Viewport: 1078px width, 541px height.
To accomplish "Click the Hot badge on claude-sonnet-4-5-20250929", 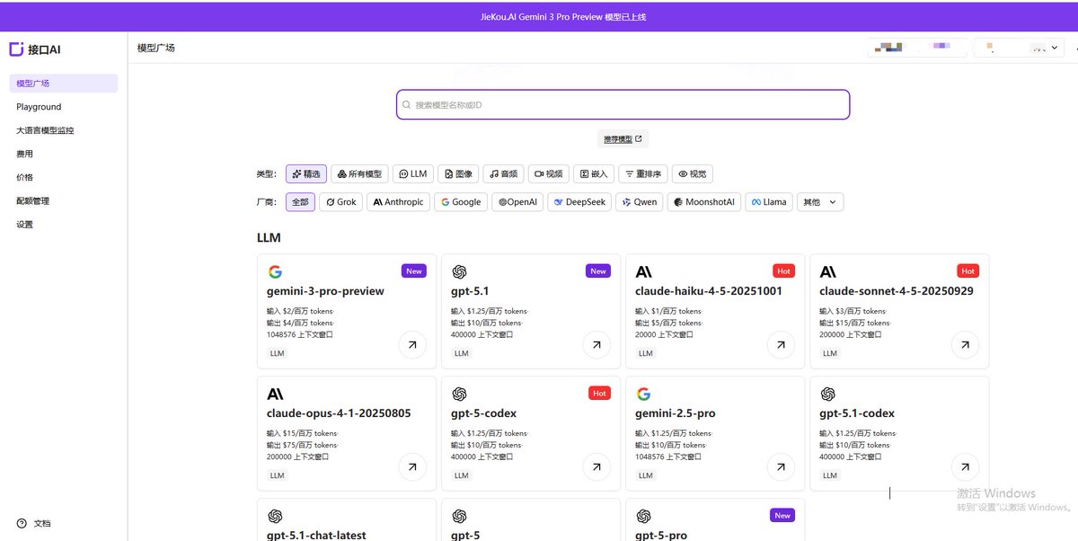I will tap(968, 270).
